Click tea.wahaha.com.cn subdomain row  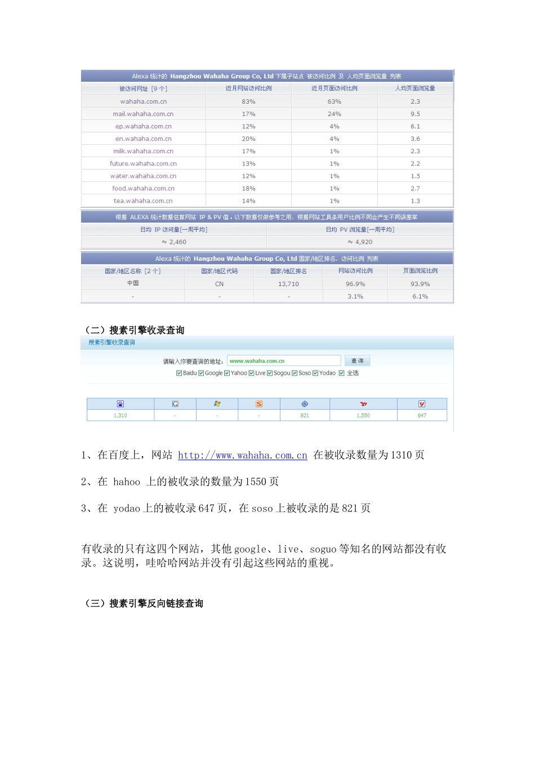(x=144, y=201)
